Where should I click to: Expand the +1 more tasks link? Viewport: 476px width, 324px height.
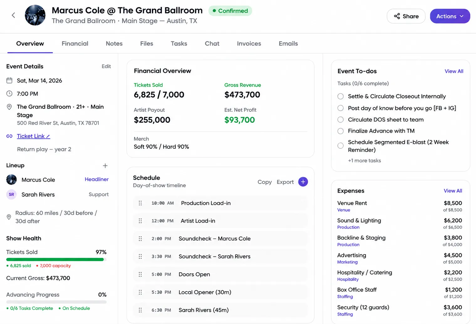364,161
